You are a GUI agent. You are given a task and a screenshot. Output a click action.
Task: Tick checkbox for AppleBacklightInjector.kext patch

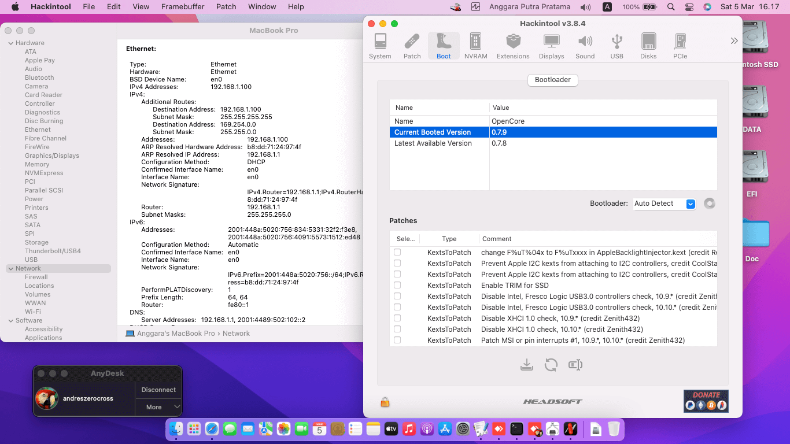(x=397, y=252)
